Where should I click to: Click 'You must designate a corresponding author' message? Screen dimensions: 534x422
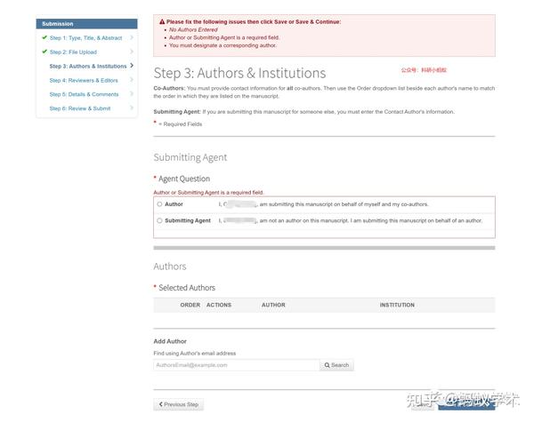222,45
